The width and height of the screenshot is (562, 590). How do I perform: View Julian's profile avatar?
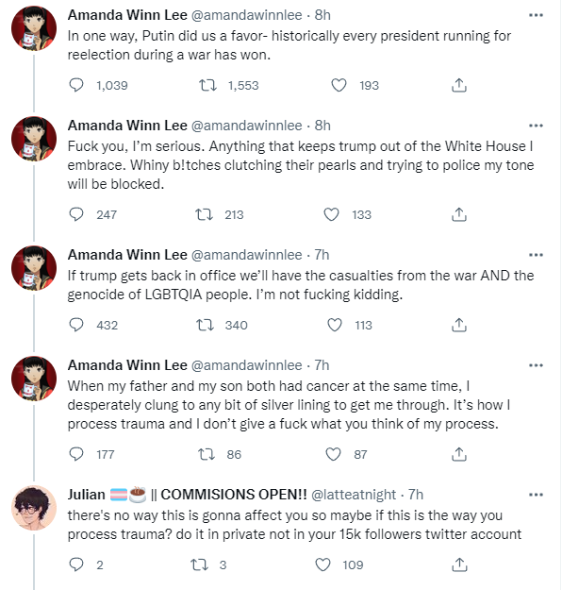coord(34,508)
